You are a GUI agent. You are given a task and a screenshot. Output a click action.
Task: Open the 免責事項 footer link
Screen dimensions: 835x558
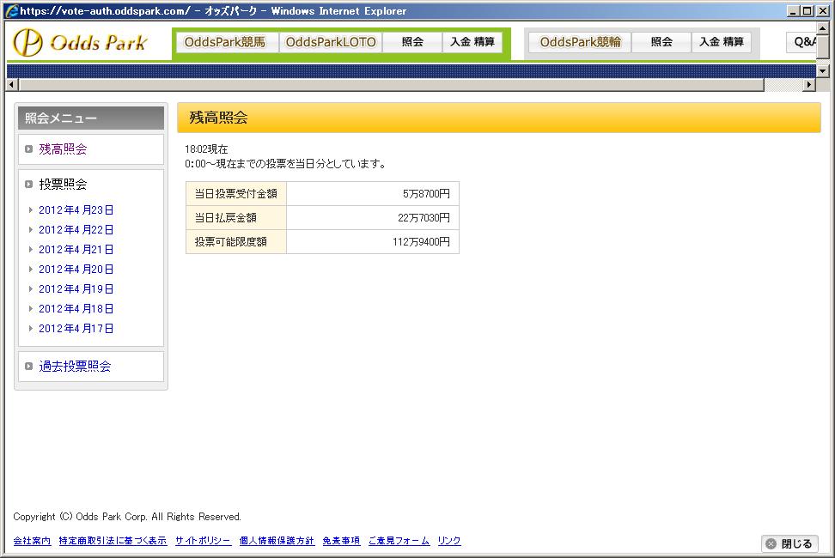(341, 541)
